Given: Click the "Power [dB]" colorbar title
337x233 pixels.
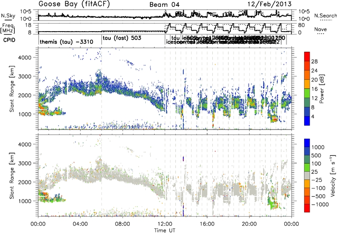Looking at the screenshot, I should click(x=321, y=89).
